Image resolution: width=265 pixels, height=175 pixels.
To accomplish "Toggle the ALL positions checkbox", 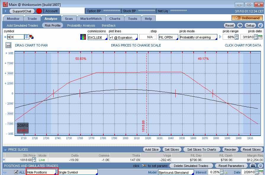I will coord(16,172).
